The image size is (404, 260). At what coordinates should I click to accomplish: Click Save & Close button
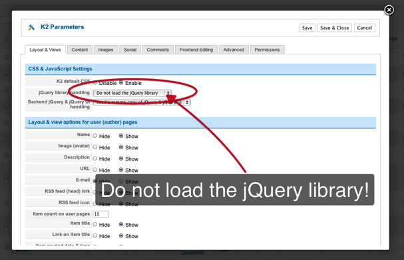tap(334, 28)
